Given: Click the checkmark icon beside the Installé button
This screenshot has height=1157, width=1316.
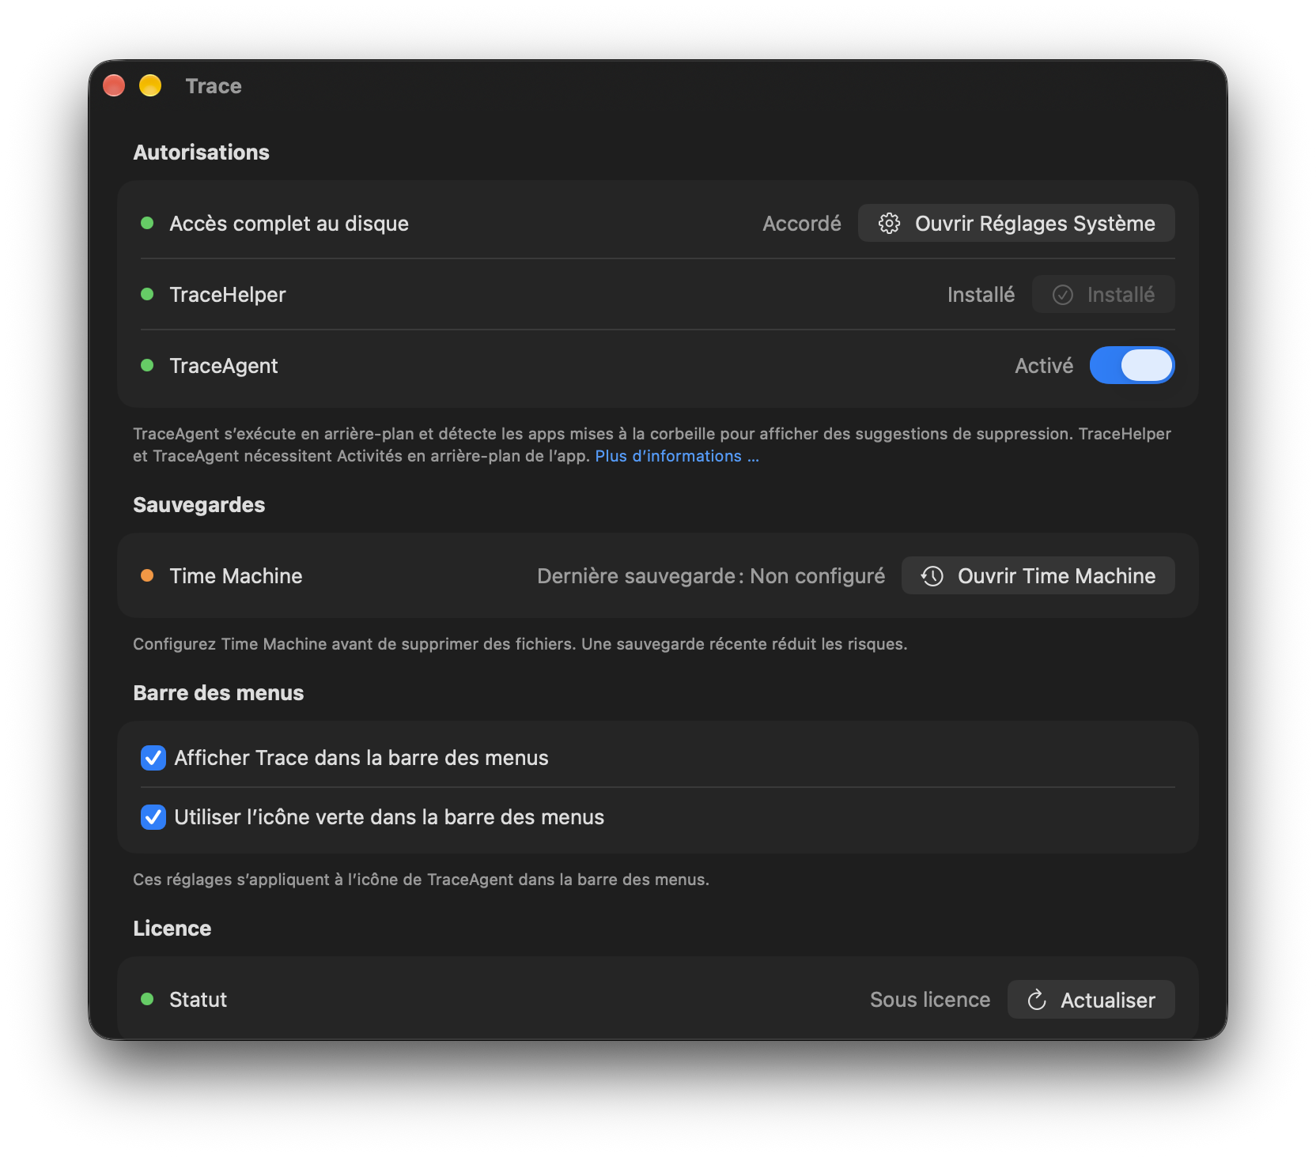Looking at the screenshot, I should tap(1062, 295).
